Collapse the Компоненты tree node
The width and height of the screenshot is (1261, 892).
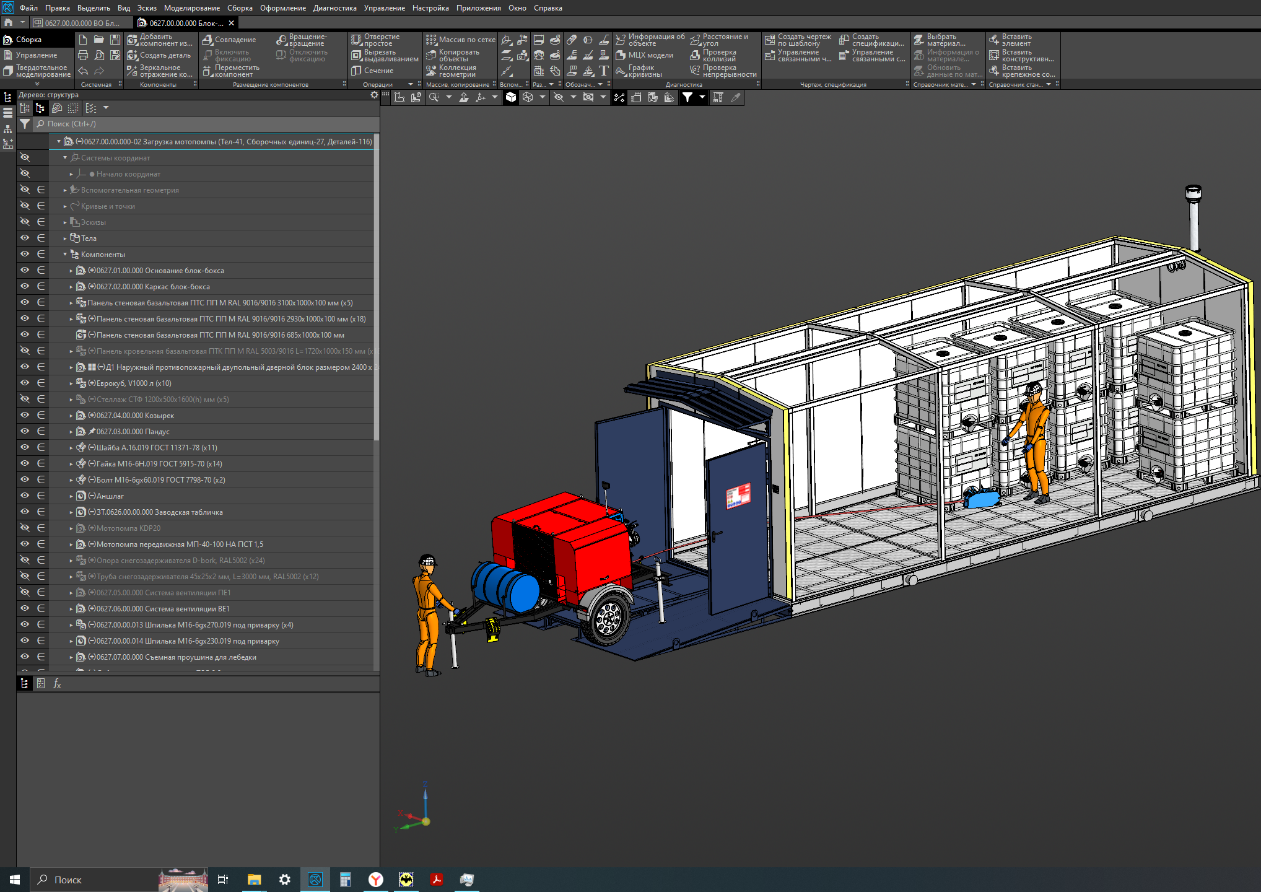point(65,254)
